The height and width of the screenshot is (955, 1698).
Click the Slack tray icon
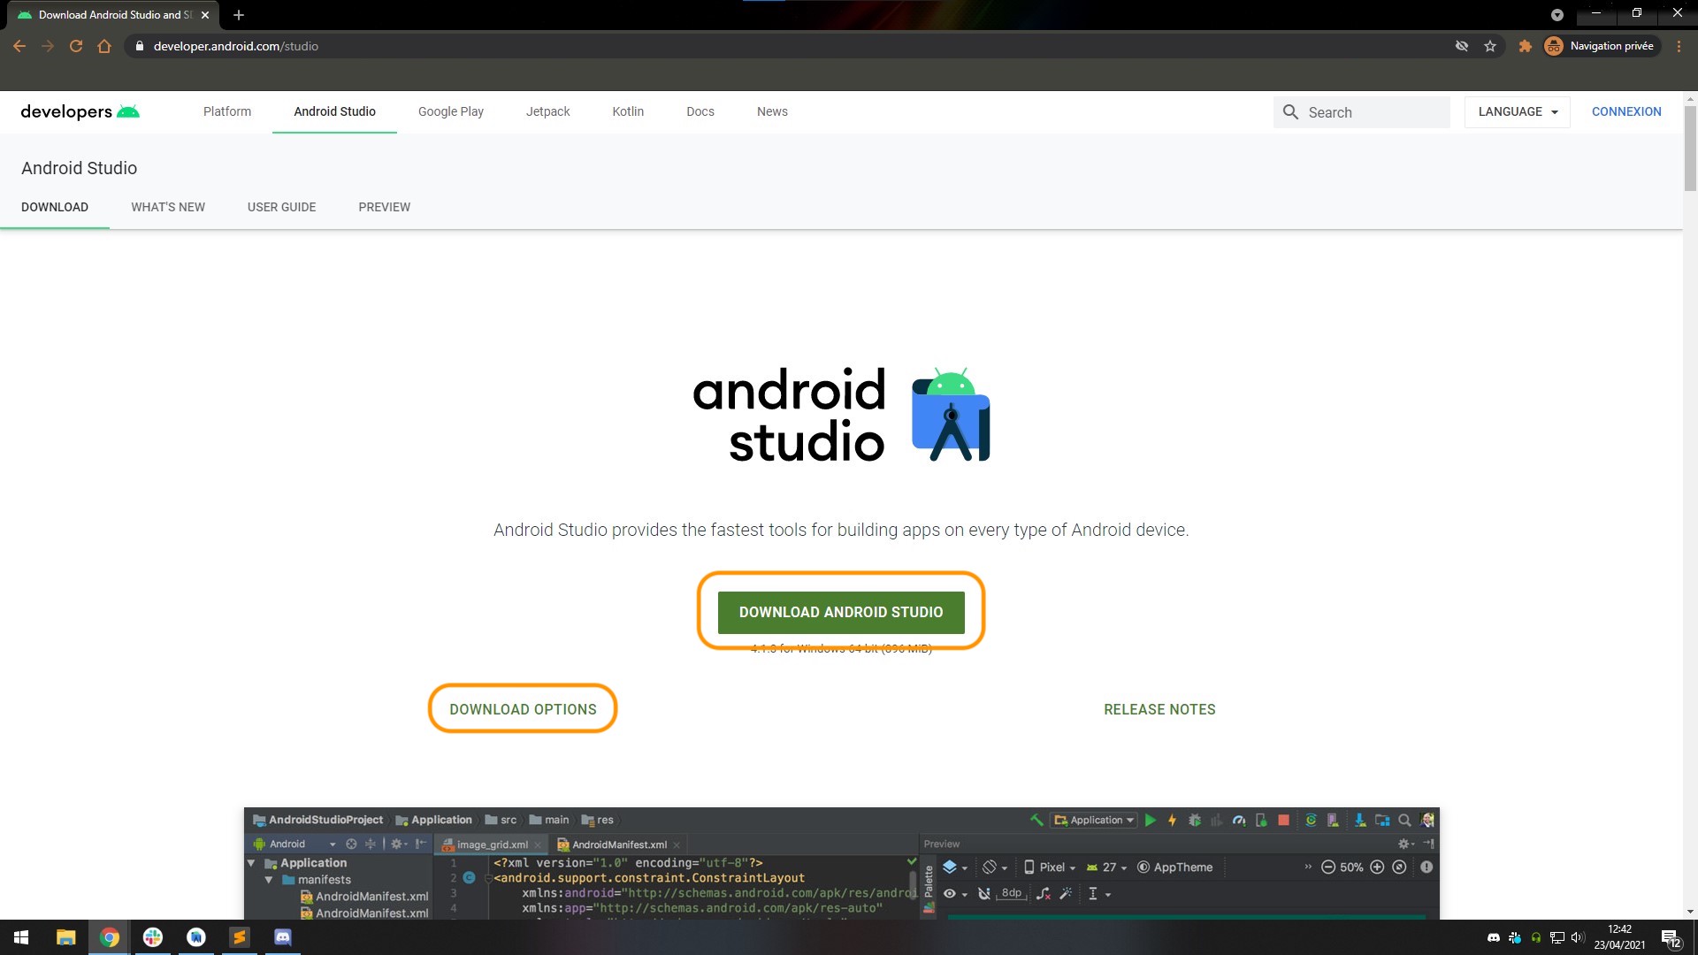tap(1515, 937)
